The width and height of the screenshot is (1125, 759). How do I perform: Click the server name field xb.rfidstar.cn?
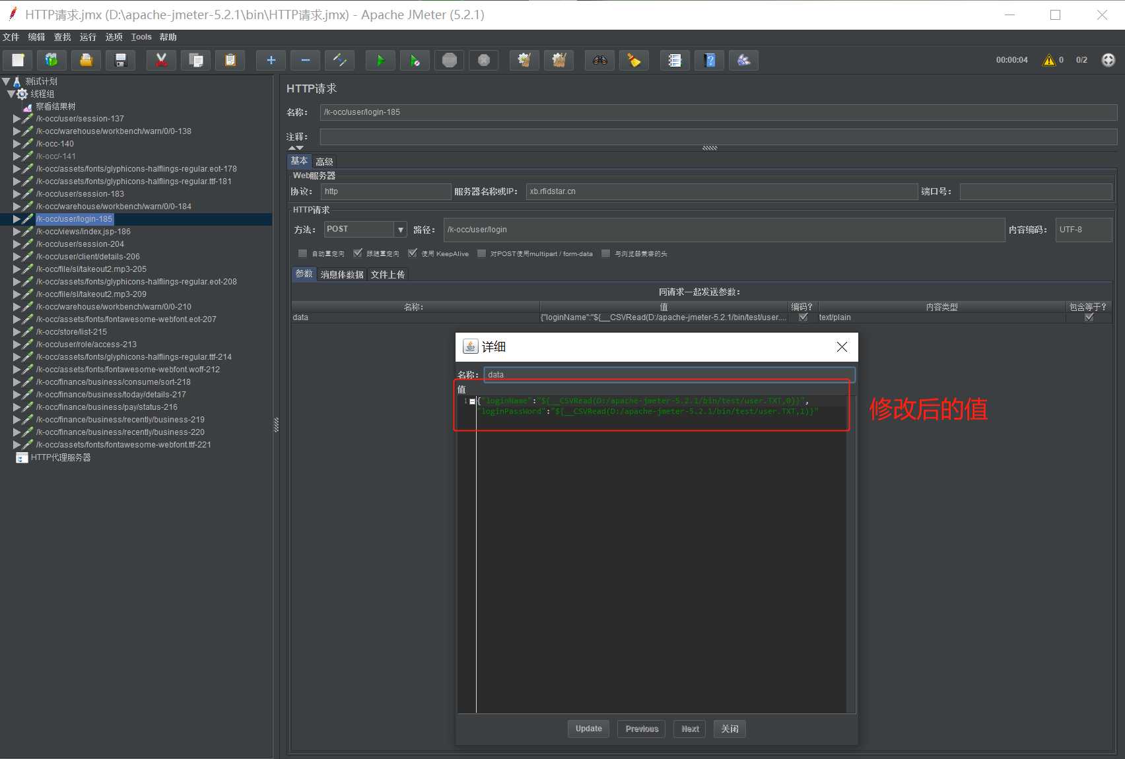[722, 191]
